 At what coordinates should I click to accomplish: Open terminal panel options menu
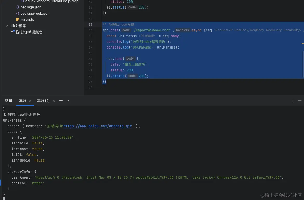[293, 100]
